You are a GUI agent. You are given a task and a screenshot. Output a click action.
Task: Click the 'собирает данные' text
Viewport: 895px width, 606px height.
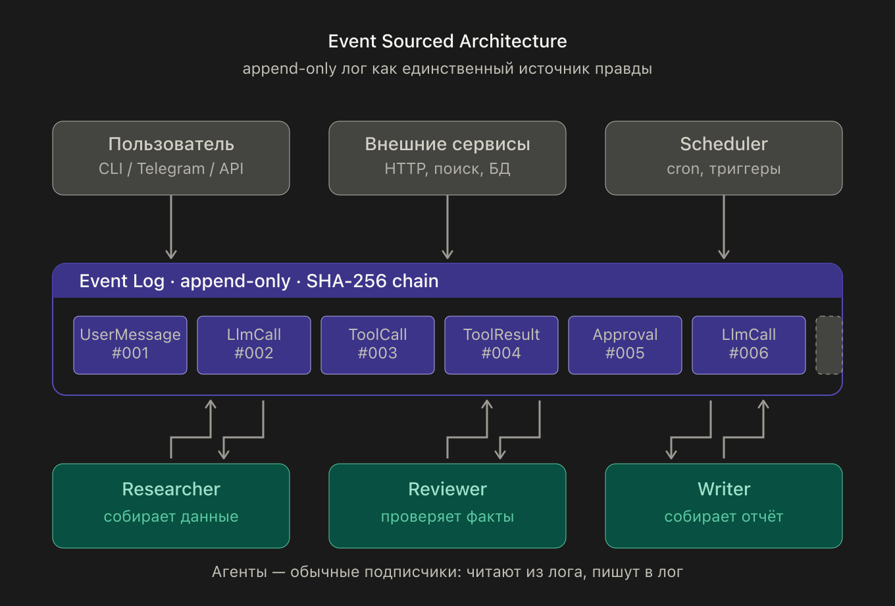171,516
